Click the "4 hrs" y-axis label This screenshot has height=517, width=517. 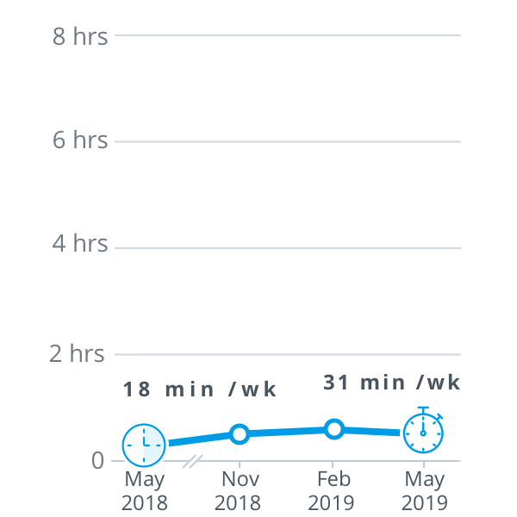pyautogui.click(x=79, y=244)
